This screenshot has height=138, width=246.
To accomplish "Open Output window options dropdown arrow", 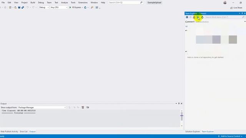I will tap(176, 103).
